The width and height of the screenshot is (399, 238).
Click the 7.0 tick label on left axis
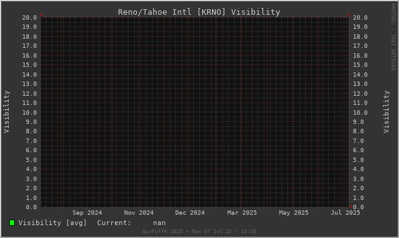click(31, 141)
